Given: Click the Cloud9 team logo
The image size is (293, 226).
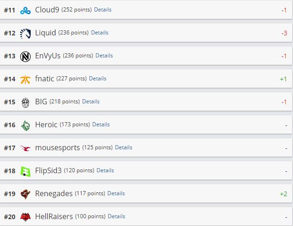Looking at the screenshot, I should point(25,10).
